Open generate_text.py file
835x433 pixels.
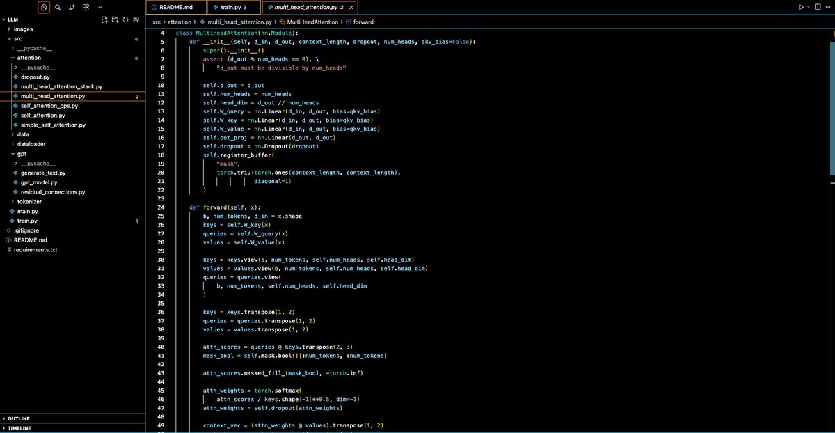72,173
